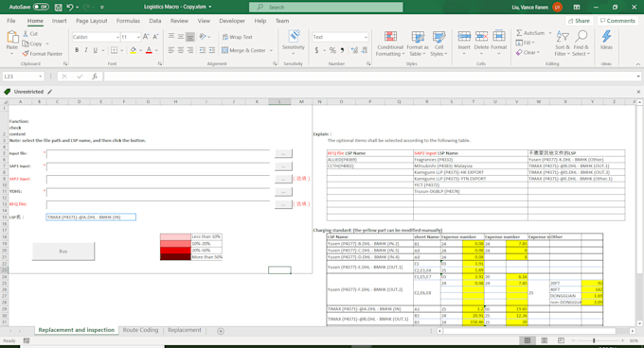Click the Share button

point(579,21)
